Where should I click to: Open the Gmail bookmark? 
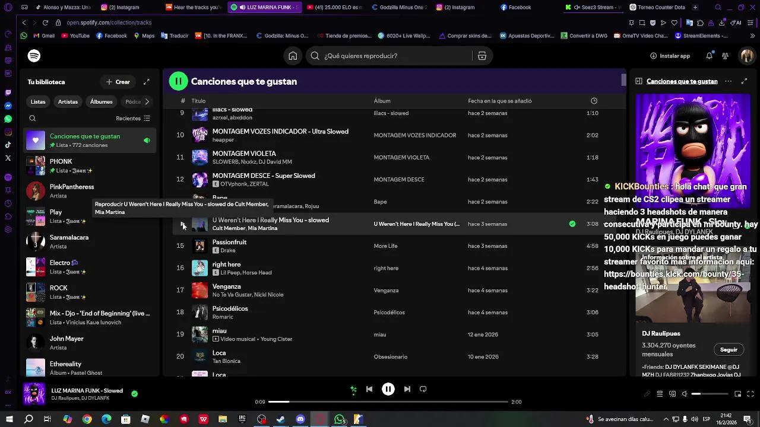pos(44,36)
